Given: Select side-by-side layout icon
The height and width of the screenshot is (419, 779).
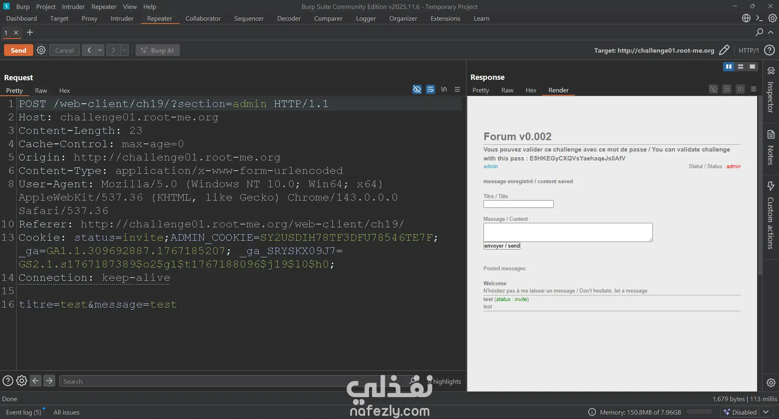Looking at the screenshot, I should (729, 66).
